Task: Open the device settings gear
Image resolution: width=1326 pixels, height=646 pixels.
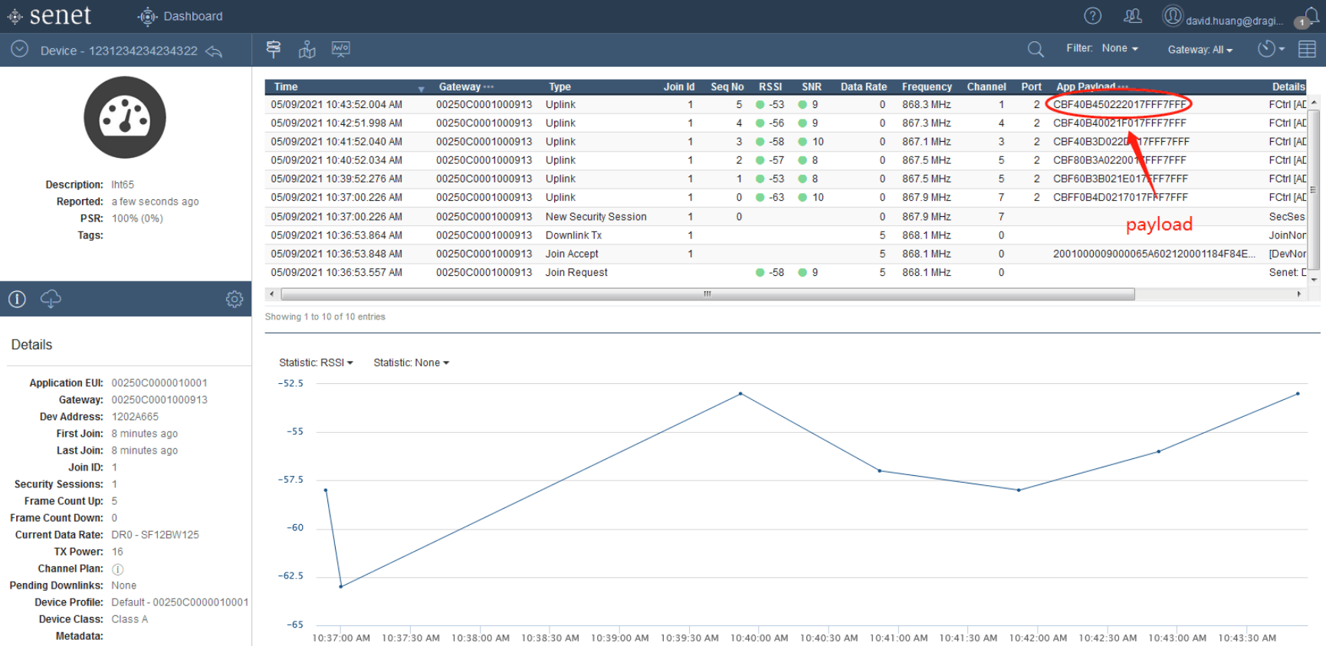Action: tap(235, 299)
